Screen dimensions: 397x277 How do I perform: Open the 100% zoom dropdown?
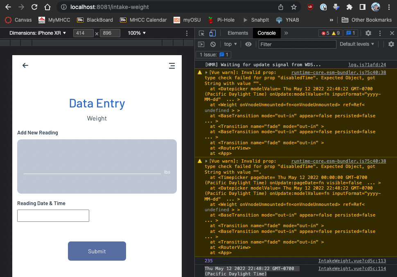(x=137, y=33)
